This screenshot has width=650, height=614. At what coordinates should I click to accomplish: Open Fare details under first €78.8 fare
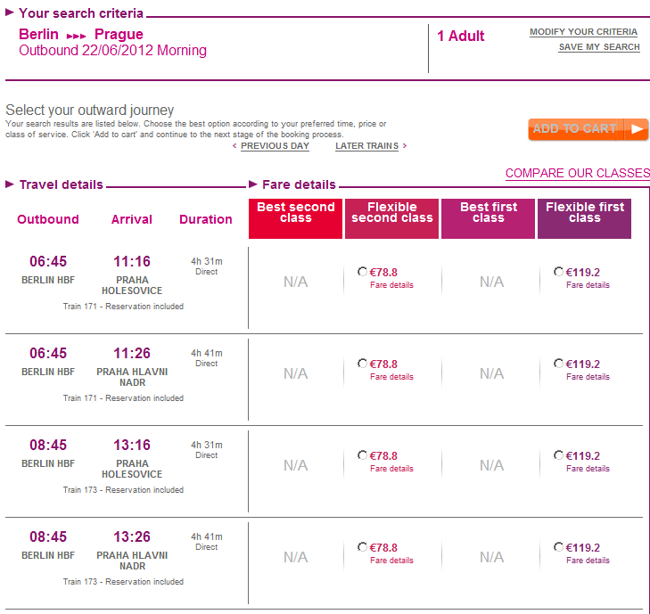pos(391,286)
